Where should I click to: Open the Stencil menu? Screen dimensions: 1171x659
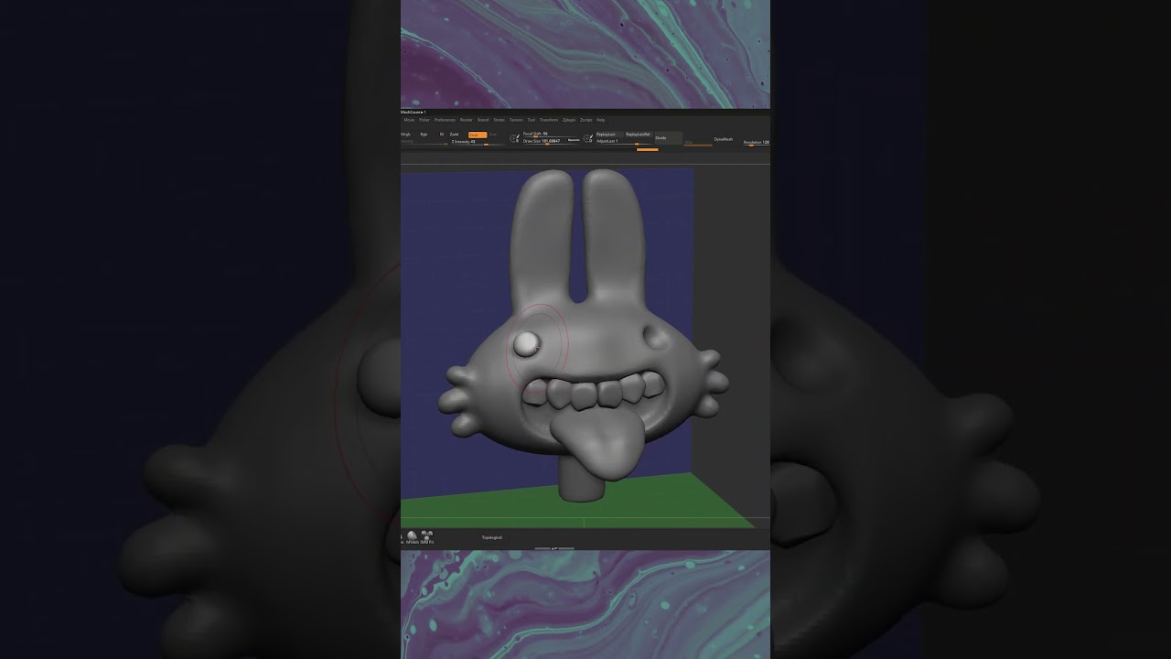(x=483, y=120)
